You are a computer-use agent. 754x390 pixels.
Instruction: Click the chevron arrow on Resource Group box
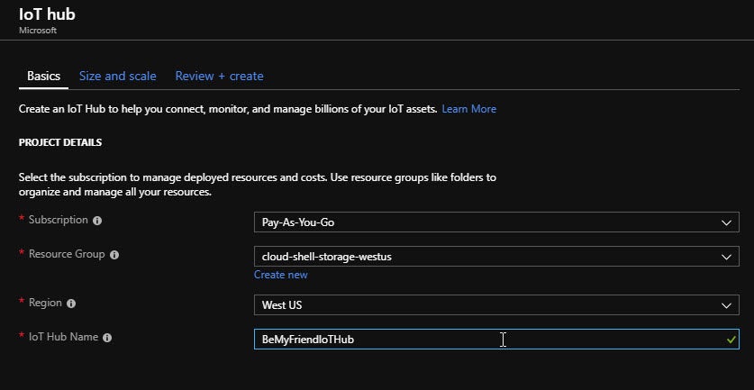coord(727,257)
